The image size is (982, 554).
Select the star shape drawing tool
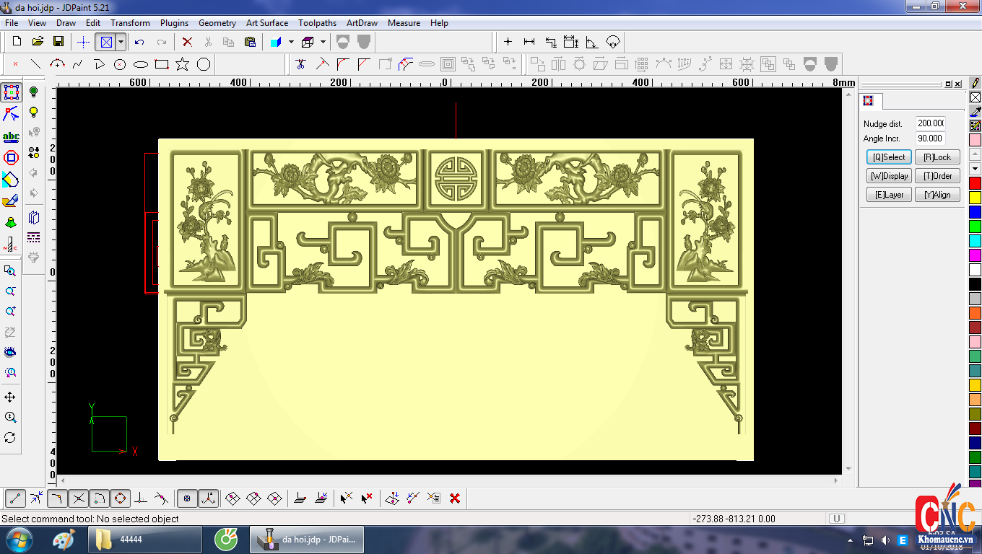click(182, 64)
